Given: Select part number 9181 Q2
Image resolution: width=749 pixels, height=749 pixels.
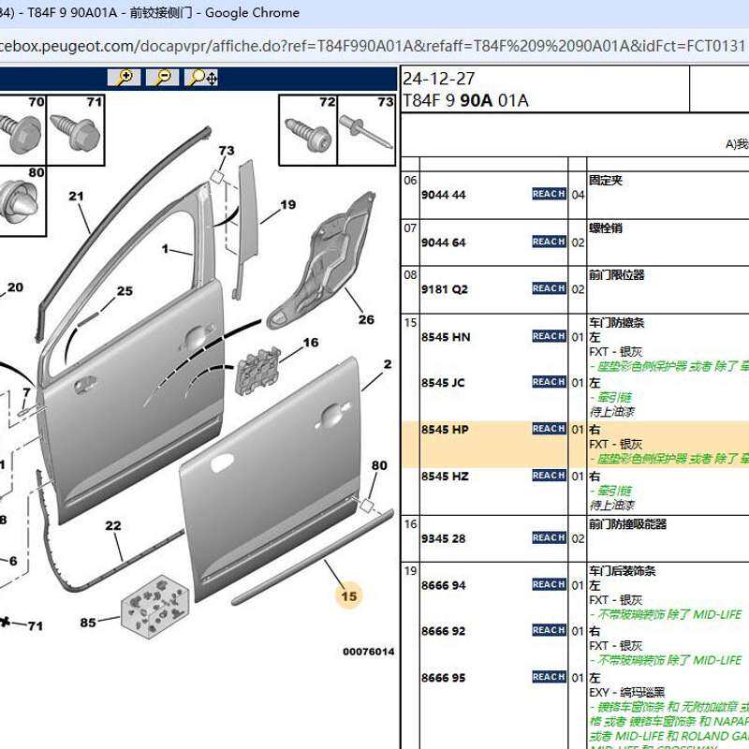Looking at the screenshot, I should [x=444, y=289].
